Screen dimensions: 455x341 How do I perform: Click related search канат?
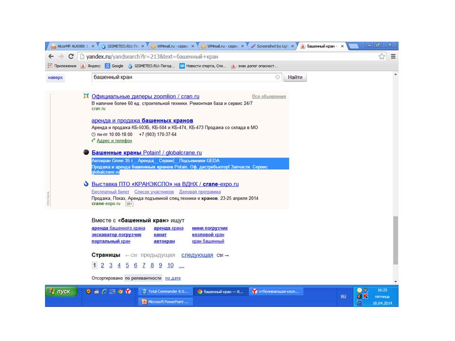click(x=160, y=234)
